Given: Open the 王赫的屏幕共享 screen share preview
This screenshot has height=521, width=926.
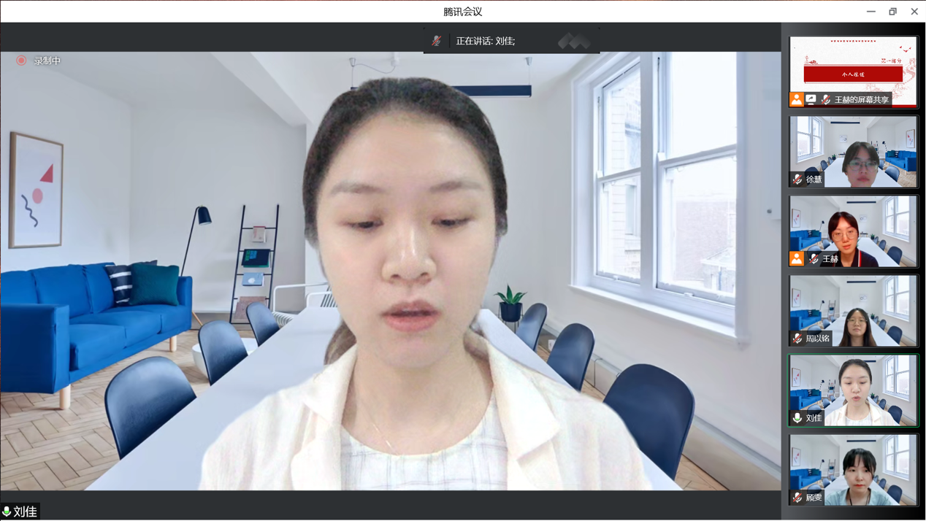Looking at the screenshot, I should (x=853, y=69).
